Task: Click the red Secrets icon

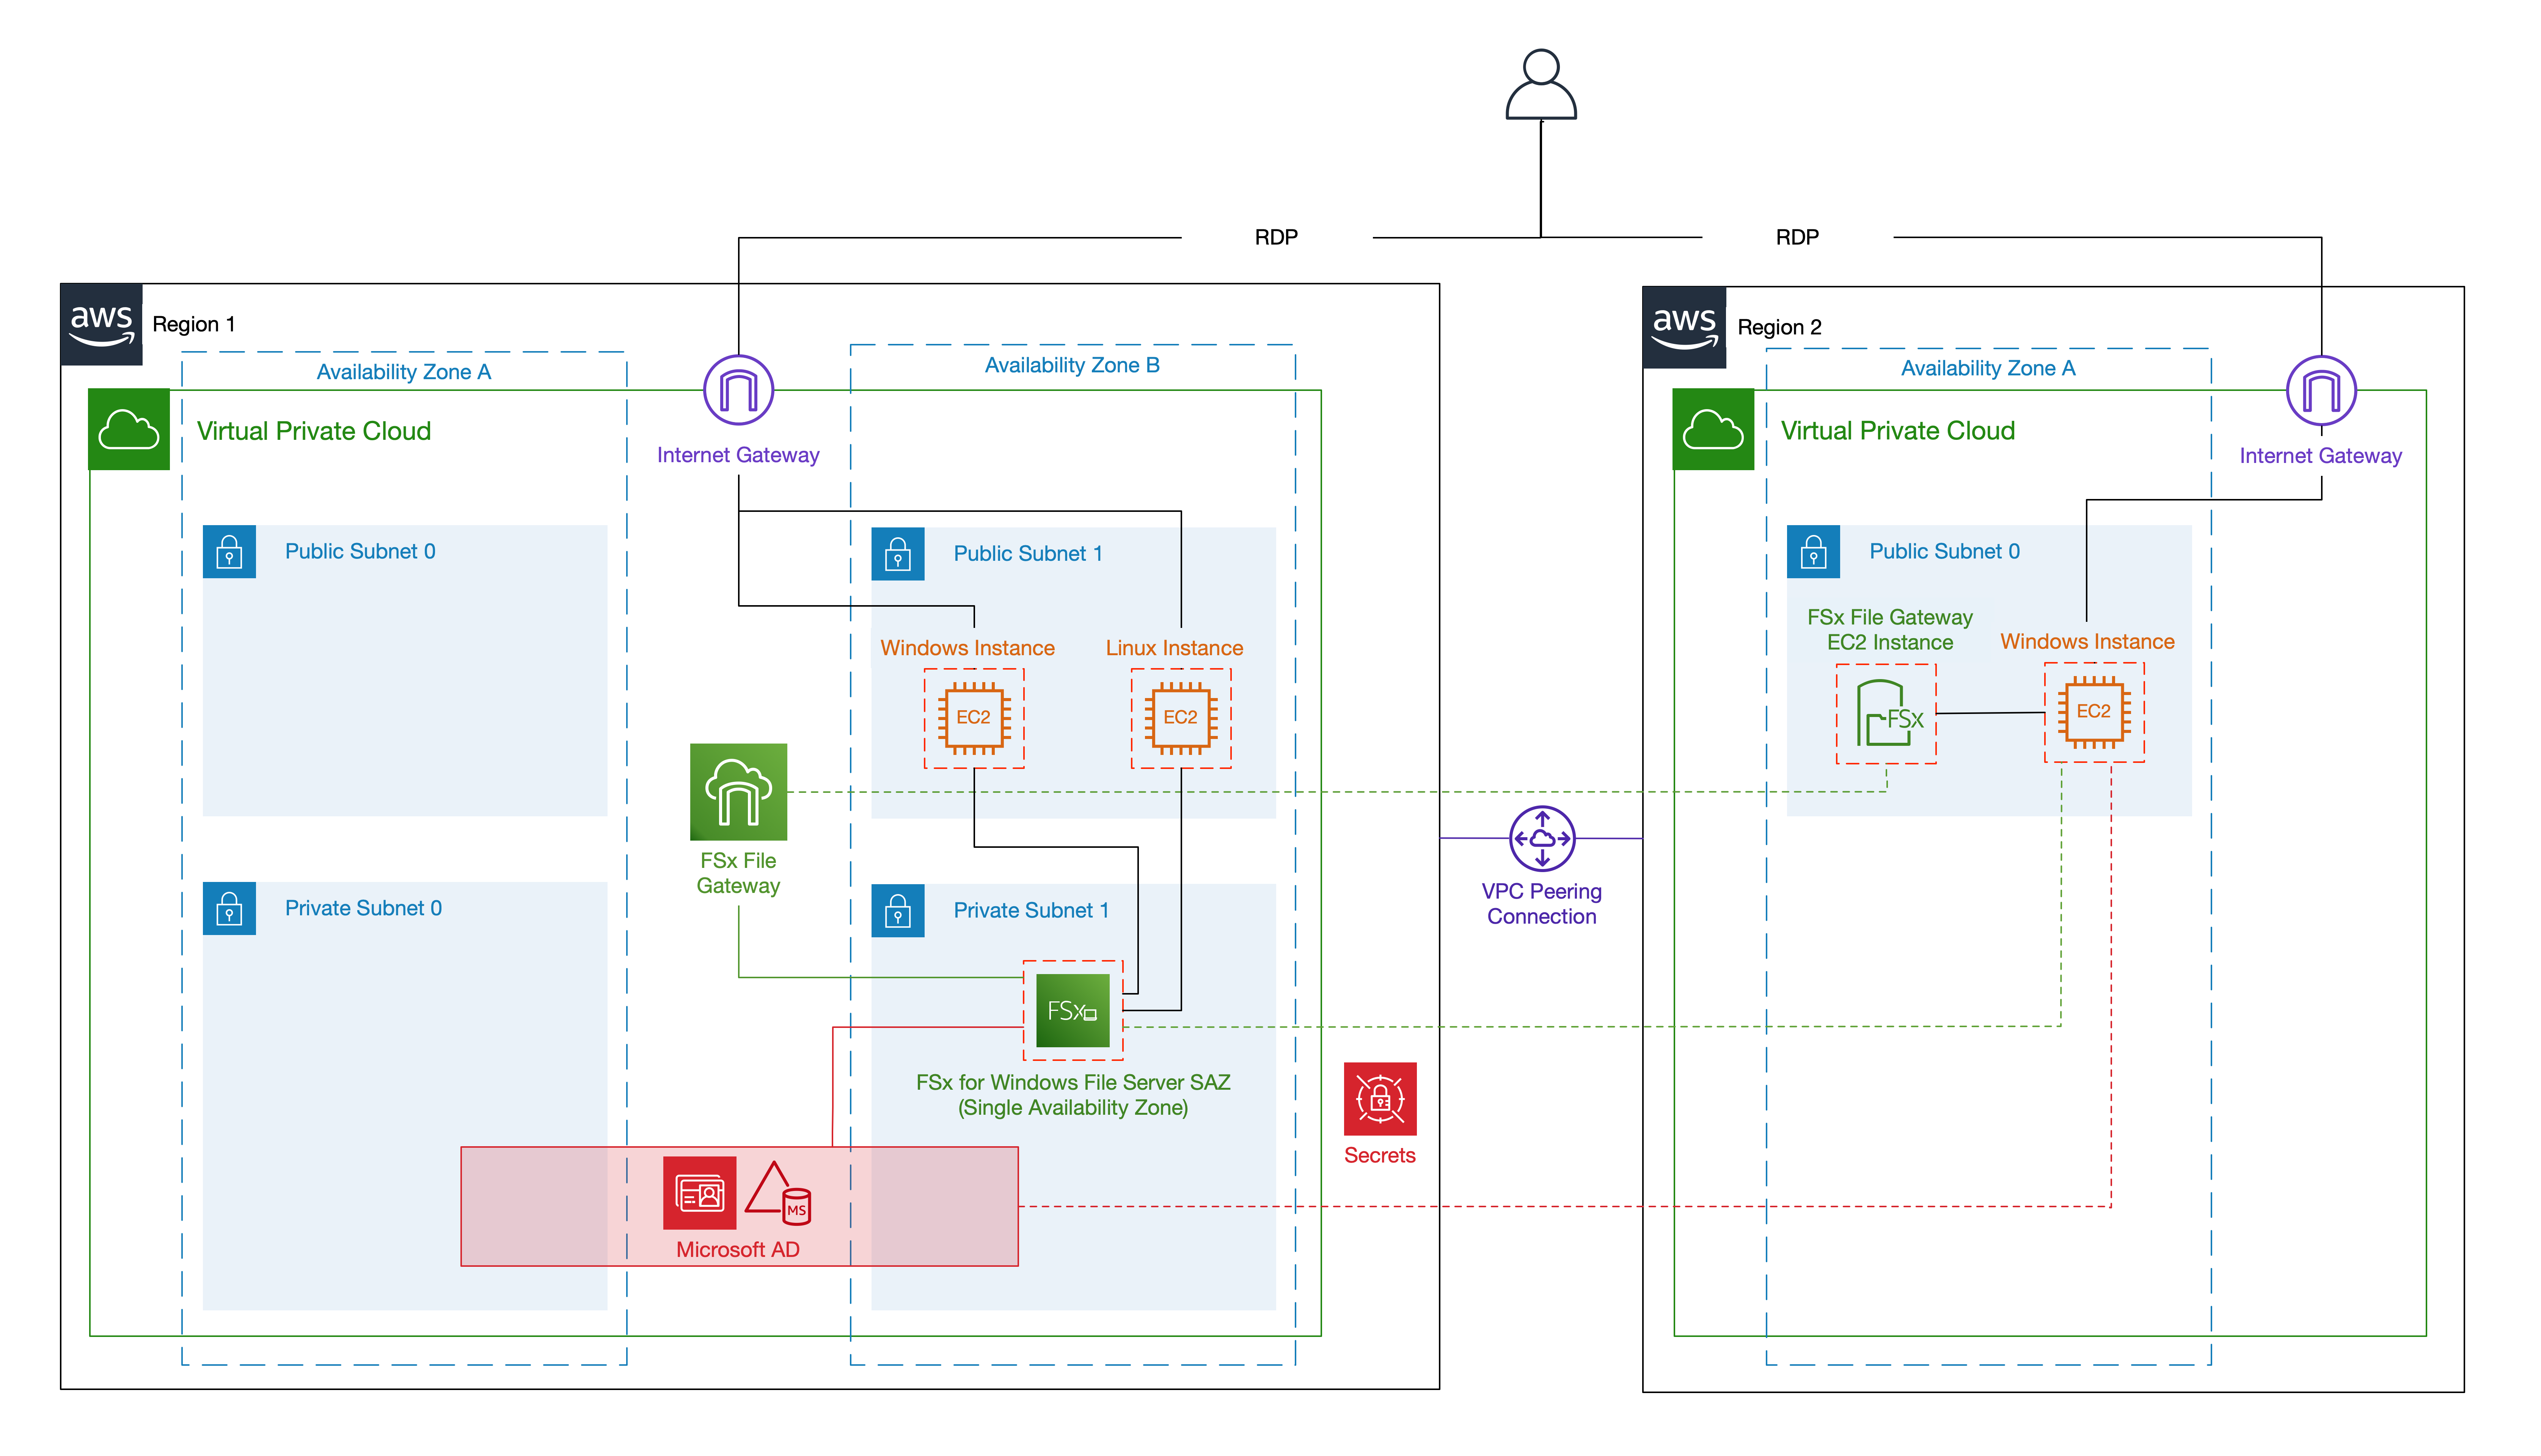Action: (1380, 1099)
